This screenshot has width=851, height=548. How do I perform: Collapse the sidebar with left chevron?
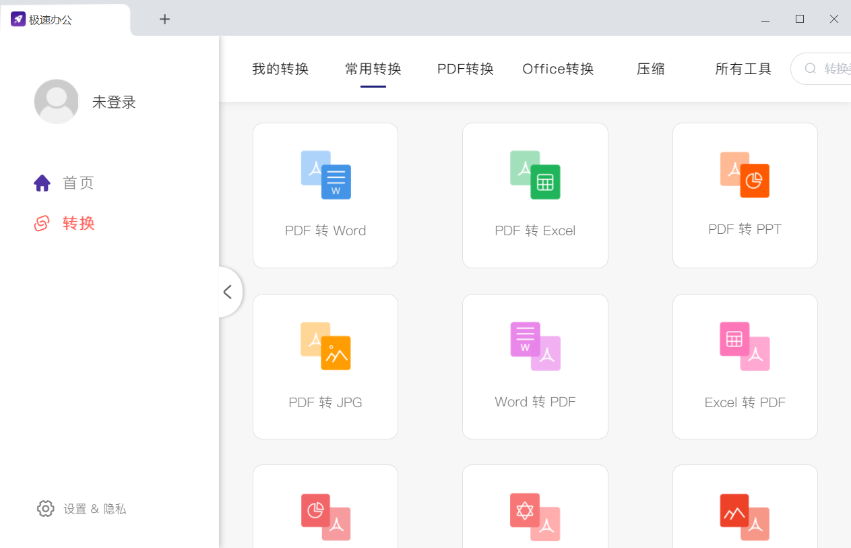[228, 292]
